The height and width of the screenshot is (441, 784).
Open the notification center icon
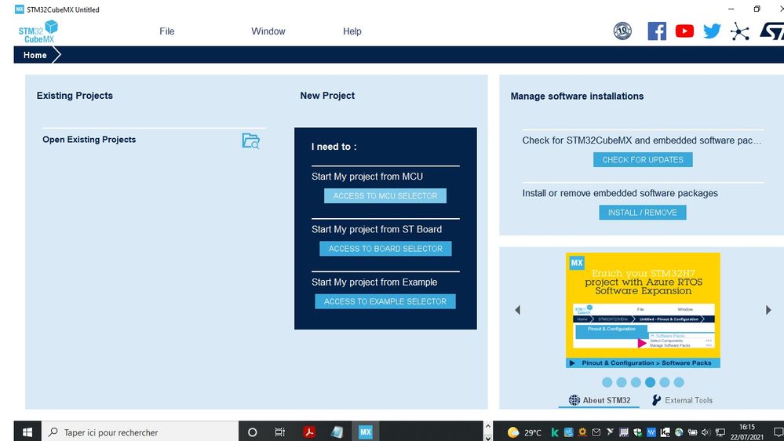click(x=778, y=432)
